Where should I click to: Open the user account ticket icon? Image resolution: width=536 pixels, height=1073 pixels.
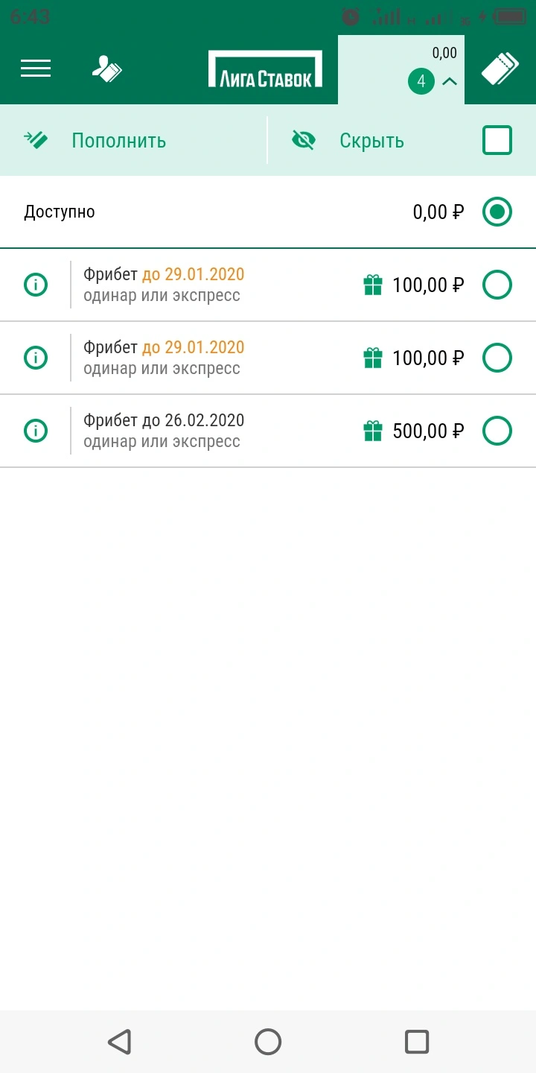[x=107, y=69]
